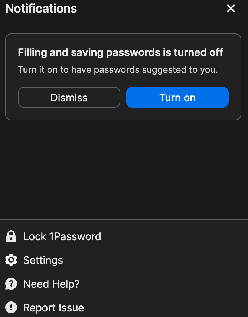Click the Need Help question bubble icon
The image size is (248, 317).
[x=11, y=284]
